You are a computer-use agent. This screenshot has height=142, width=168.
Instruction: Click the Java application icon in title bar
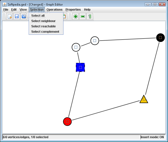[5, 5]
